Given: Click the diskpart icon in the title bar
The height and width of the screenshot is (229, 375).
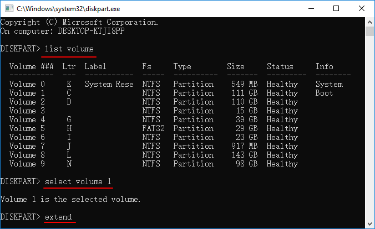Looking at the screenshot, I should tap(8, 9).
